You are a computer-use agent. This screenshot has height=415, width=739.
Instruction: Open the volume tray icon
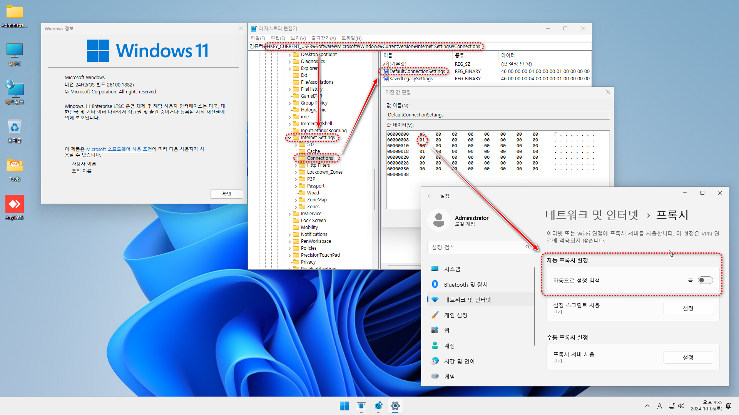pos(681,406)
